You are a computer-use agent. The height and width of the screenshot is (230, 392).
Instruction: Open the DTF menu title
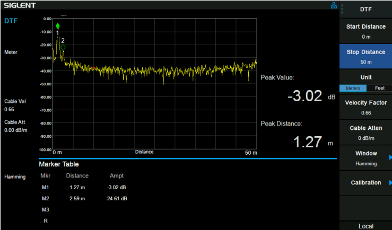[x=366, y=9]
